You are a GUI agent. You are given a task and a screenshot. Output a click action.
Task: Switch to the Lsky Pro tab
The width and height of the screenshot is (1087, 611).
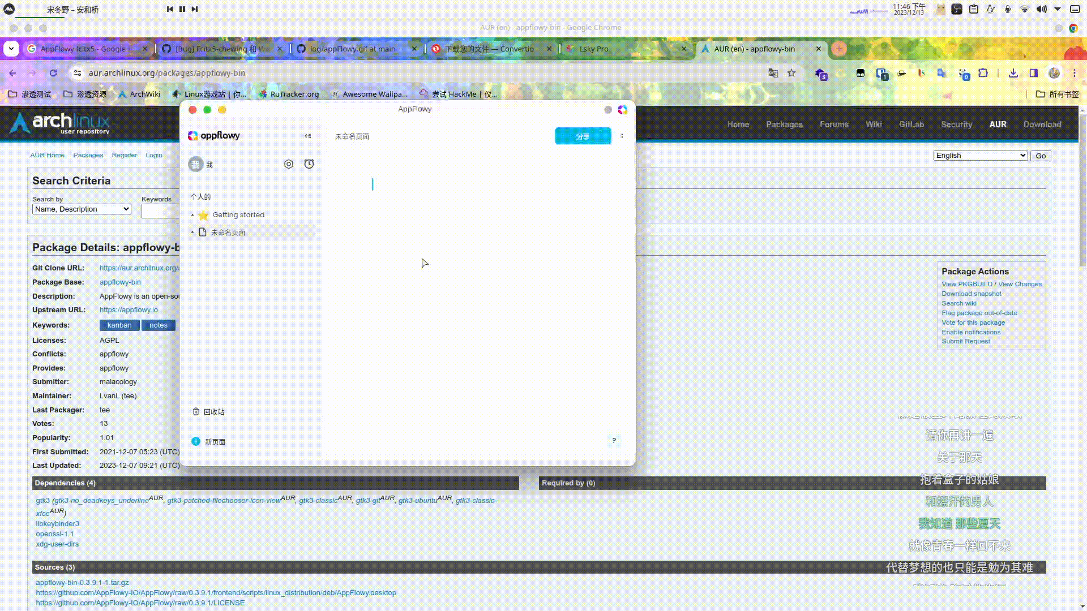(x=594, y=49)
